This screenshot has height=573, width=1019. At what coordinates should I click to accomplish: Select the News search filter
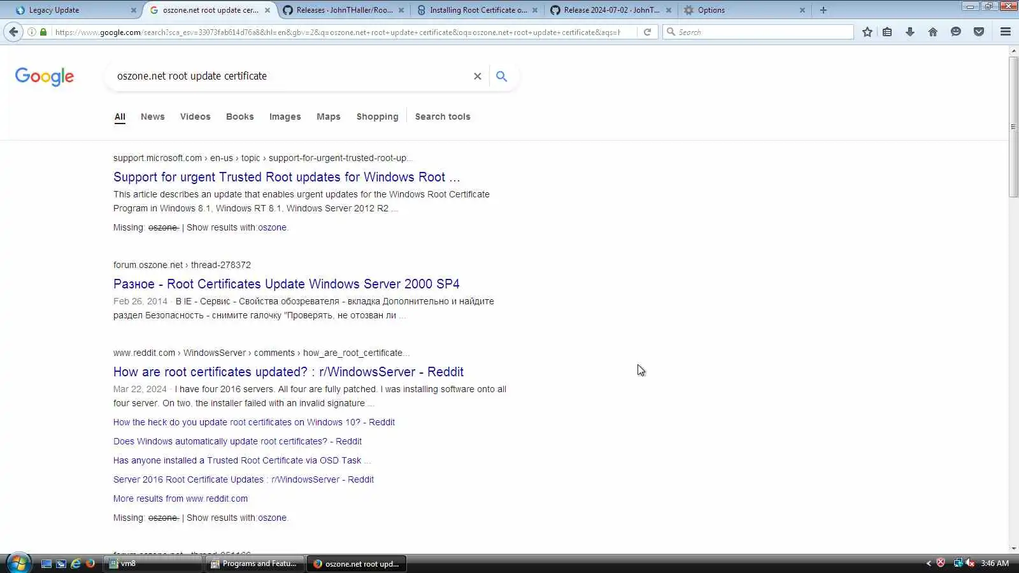coord(153,117)
